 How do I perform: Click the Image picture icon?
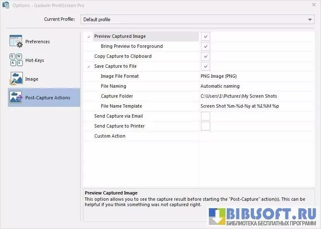click(16, 79)
